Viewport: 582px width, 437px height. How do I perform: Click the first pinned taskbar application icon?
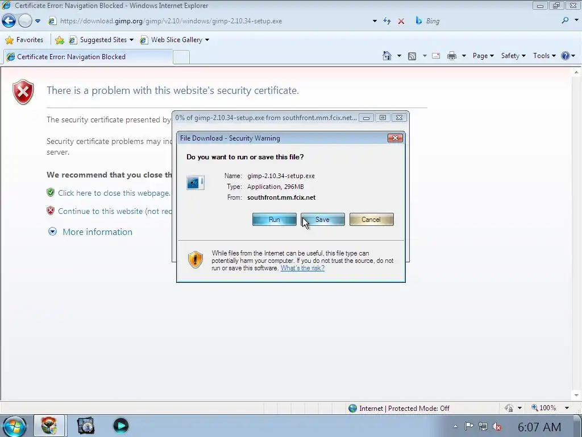pos(49,426)
